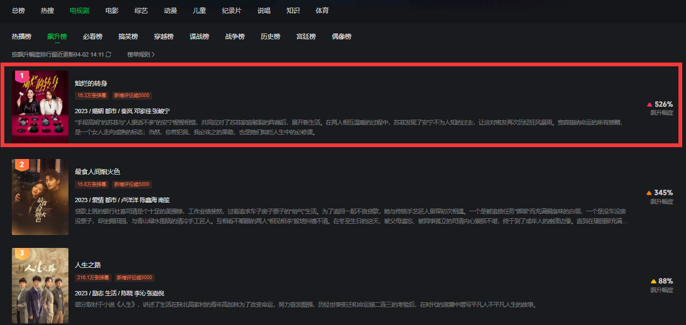Open the 必看榜 sub-ranking tab
The height and width of the screenshot is (325, 686).
tap(93, 37)
